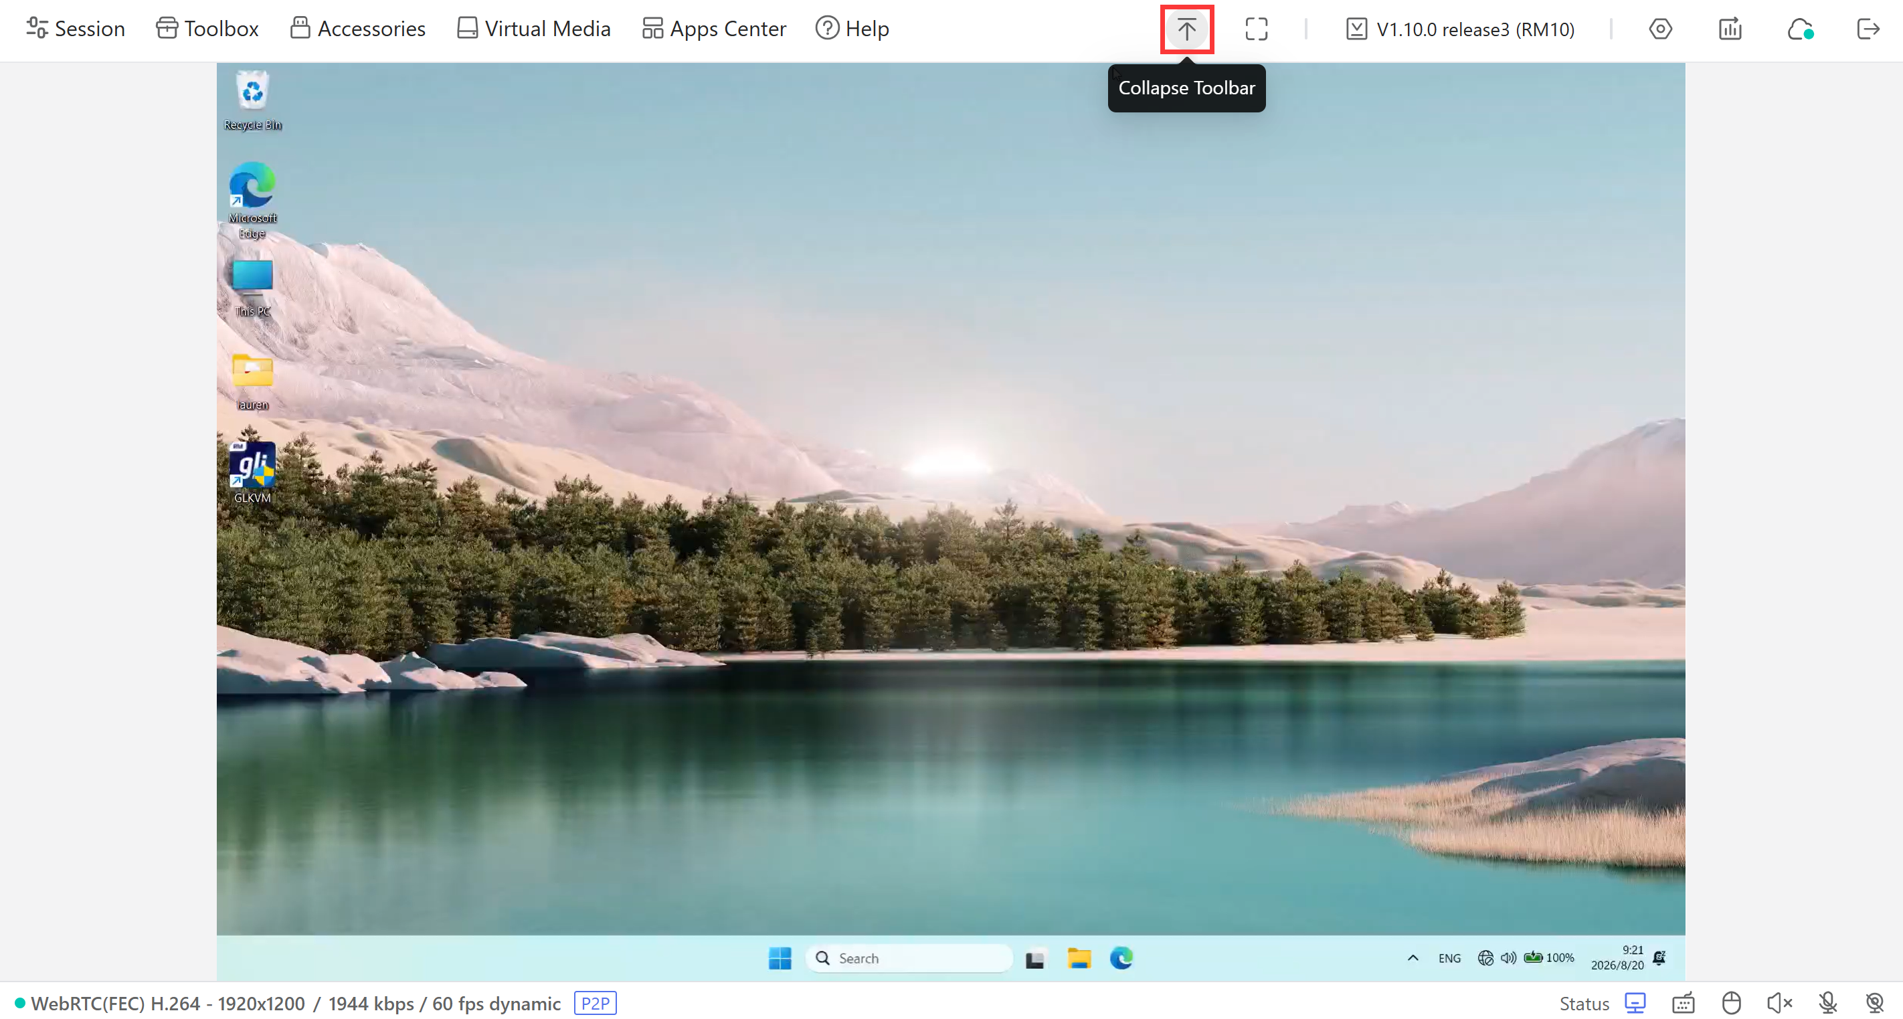This screenshot has width=1903, height=1019.
Task: Open the statistics chart icon in toolbar
Action: pyautogui.click(x=1730, y=29)
